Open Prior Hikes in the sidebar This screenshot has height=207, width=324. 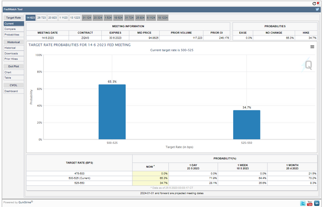pyautogui.click(x=14, y=59)
